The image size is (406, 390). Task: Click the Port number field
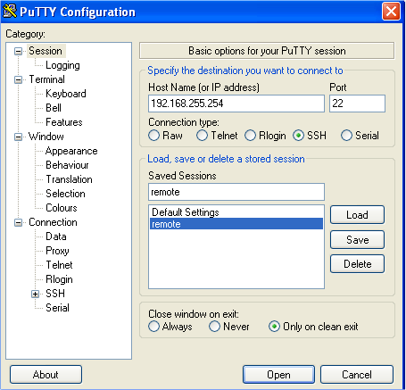click(357, 104)
